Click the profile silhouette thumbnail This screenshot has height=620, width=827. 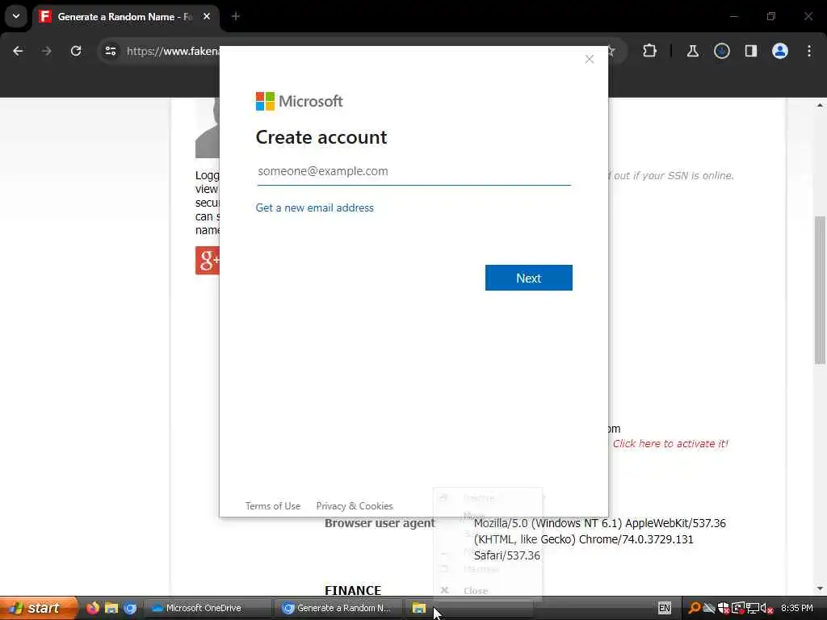pyautogui.click(x=208, y=128)
